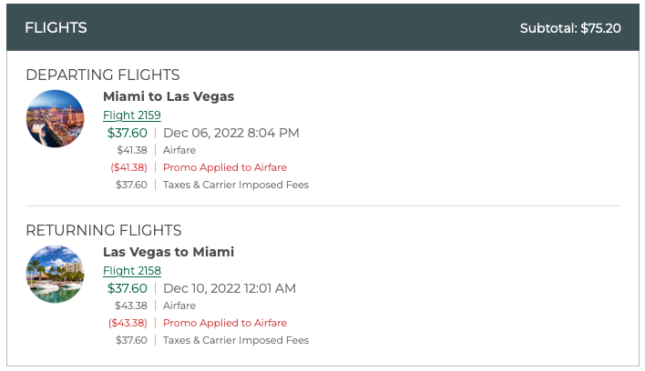Click the Flight 2159 link
Image resolution: width=645 pixels, height=371 pixels.
[132, 115]
